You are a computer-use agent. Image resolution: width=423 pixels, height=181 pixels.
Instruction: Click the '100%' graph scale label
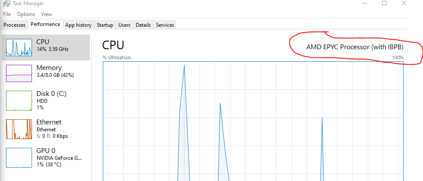[x=398, y=57]
